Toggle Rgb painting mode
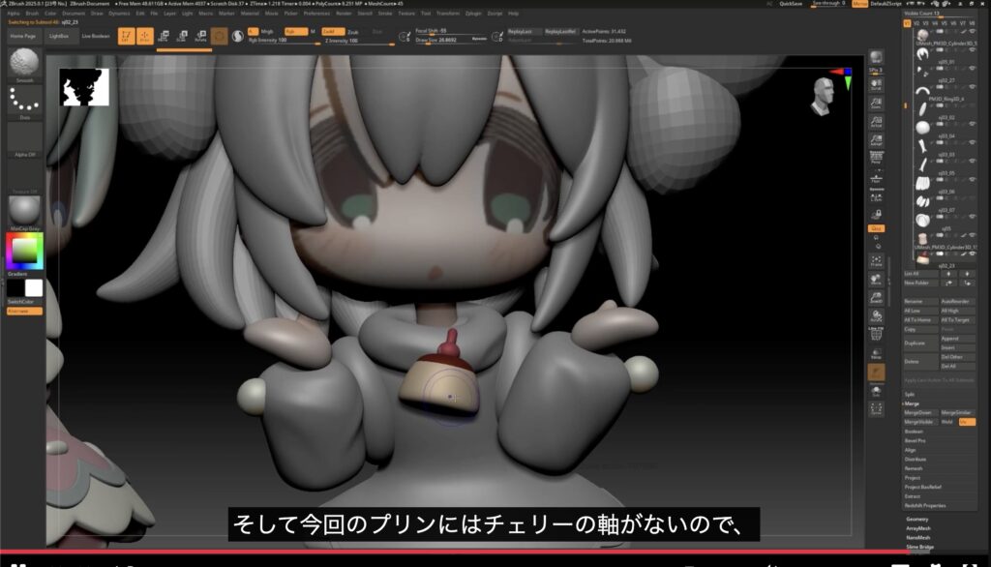Screen dimensions: 991x567 [295, 31]
